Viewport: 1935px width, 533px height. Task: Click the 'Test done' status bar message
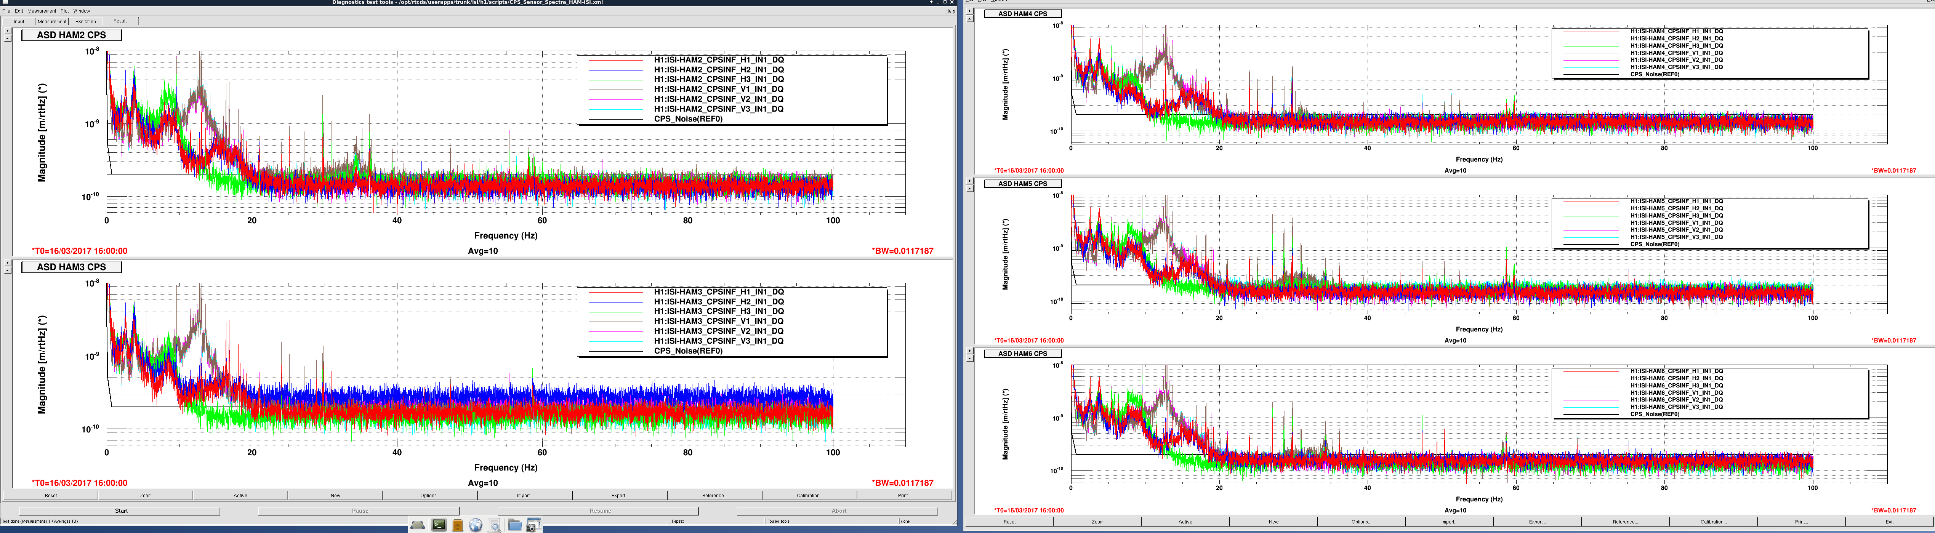39,521
